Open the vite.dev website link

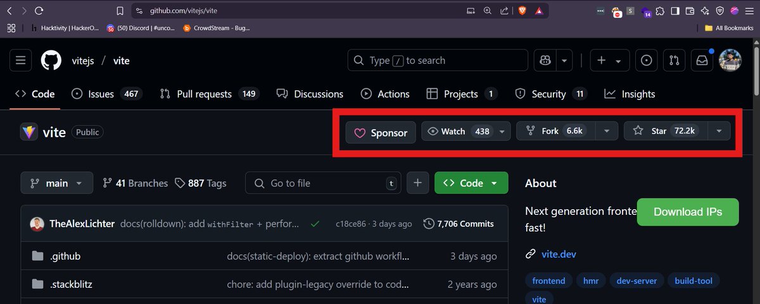pos(559,254)
